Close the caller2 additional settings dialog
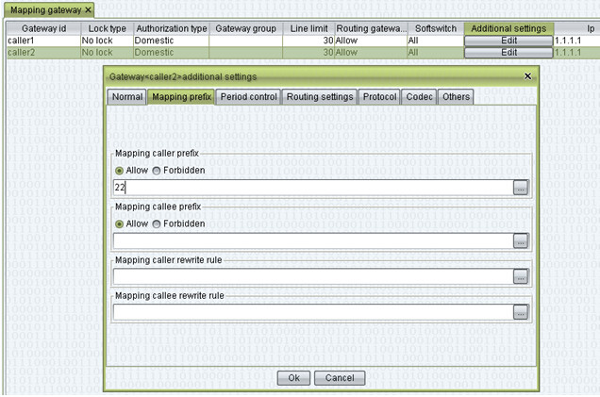 click(527, 75)
